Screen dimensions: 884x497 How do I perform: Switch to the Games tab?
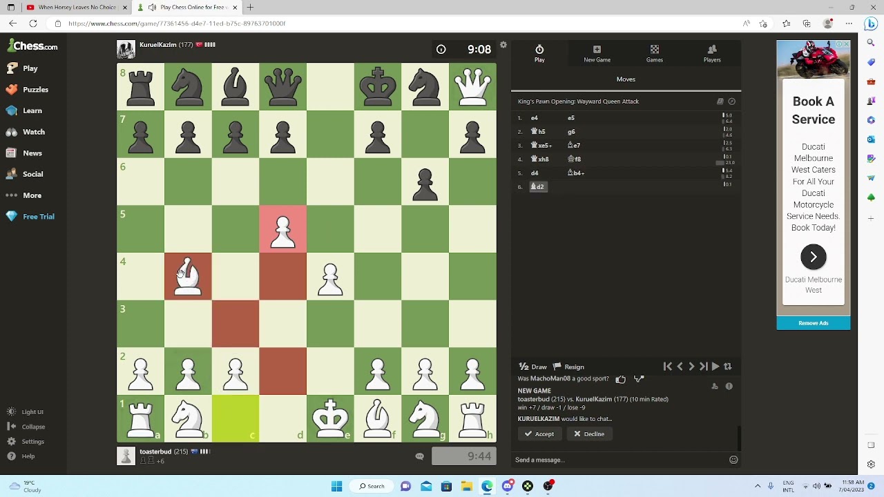[x=655, y=53]
